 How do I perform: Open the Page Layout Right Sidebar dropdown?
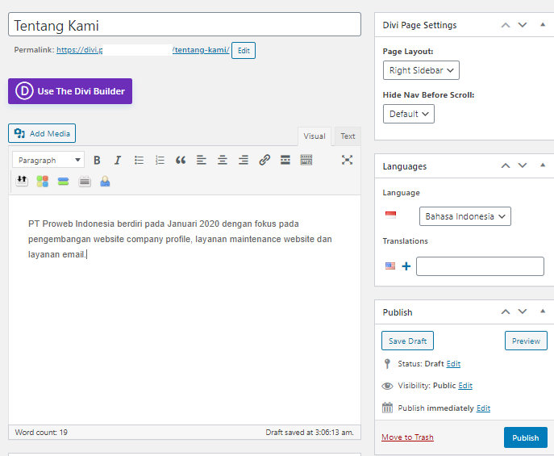tap(421, 70)
